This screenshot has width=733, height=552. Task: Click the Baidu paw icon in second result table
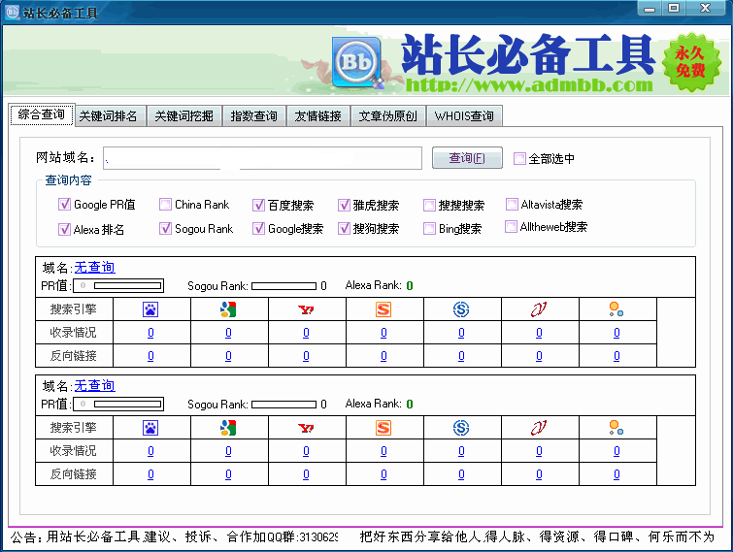coord(150,428)
